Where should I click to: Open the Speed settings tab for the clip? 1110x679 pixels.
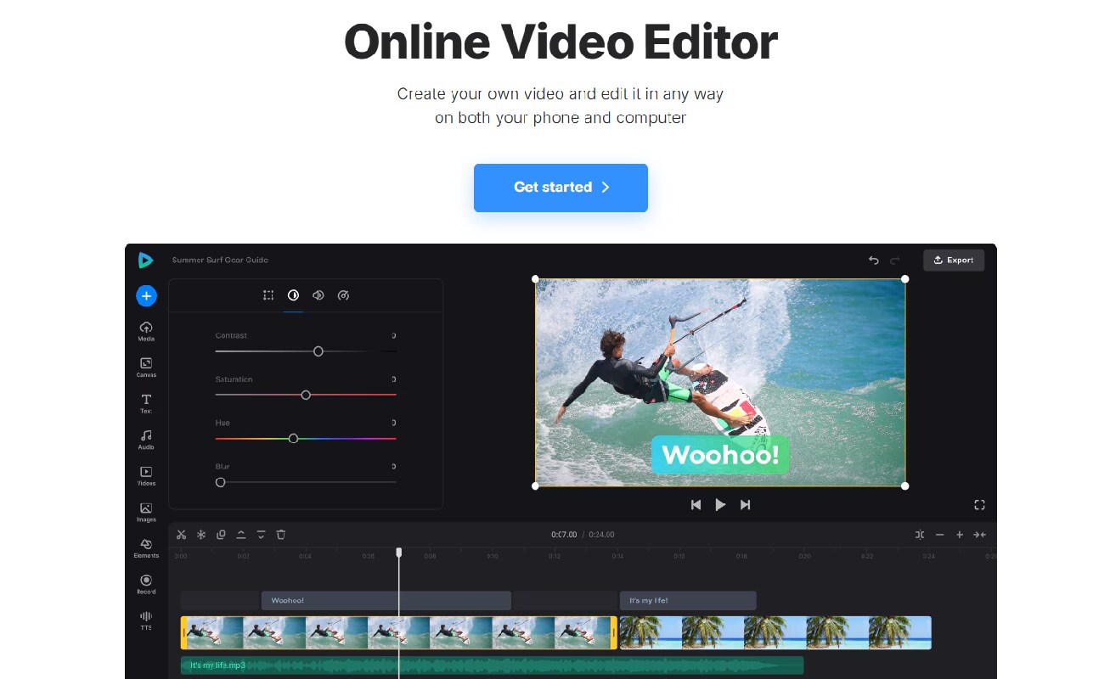point(344,295)
